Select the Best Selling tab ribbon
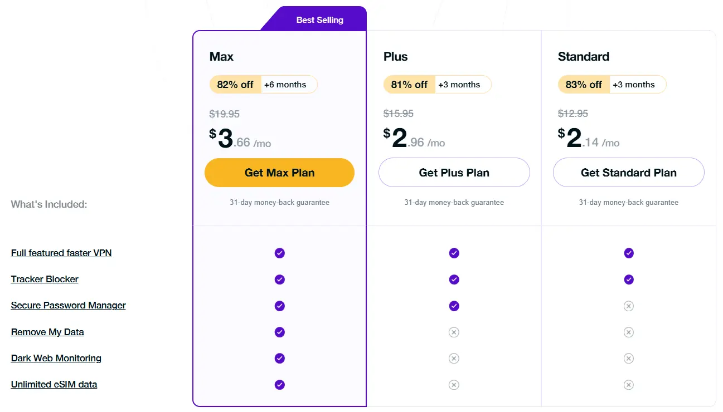The width and height of the screenshot is (723, 412). (318, 19)
